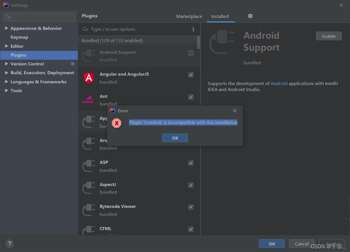This screenshot has width=350, height=252.
Task: Expand the Tools tree node arrow
Action: coord(7,90)
